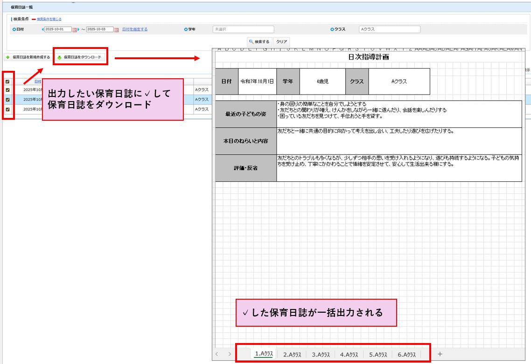
Task: Click the 保育日誌をダウンロード button
Action: coord(79,57)
